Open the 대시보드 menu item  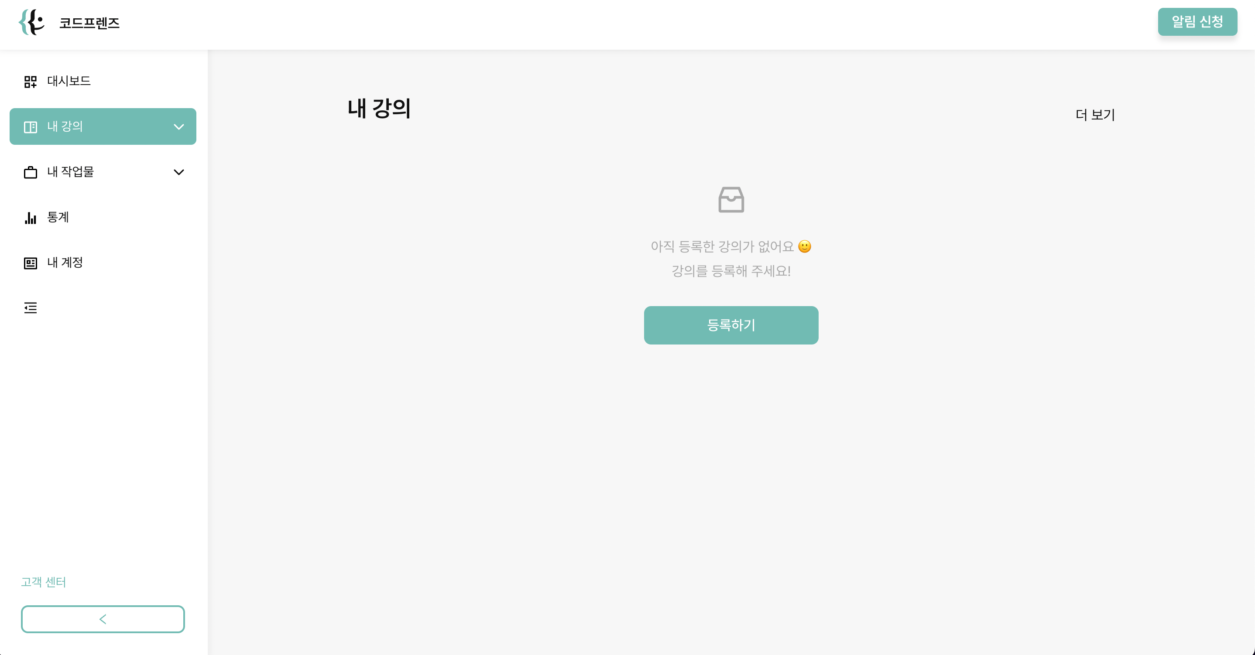103,81
